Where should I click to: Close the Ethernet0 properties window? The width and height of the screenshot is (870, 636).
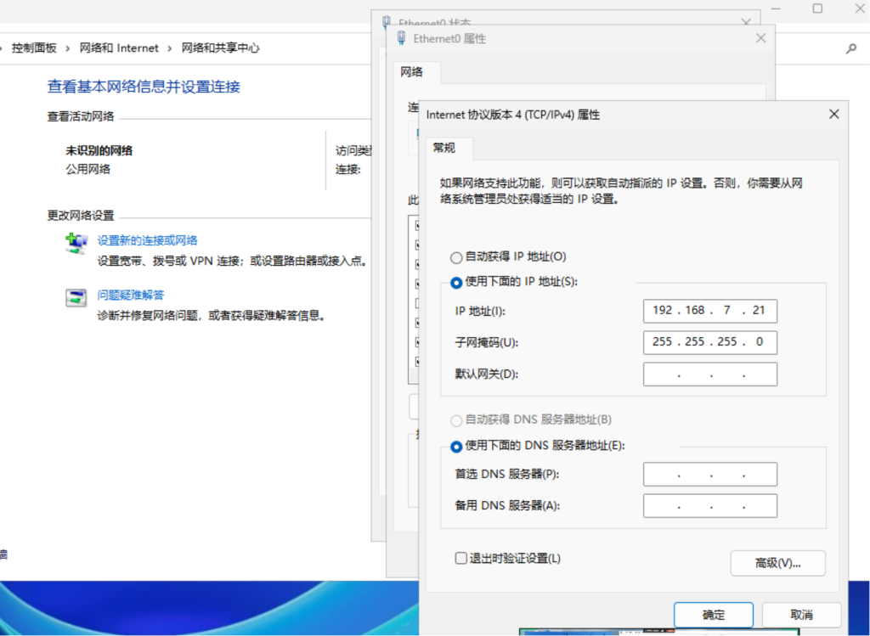(x=760, y=38)
